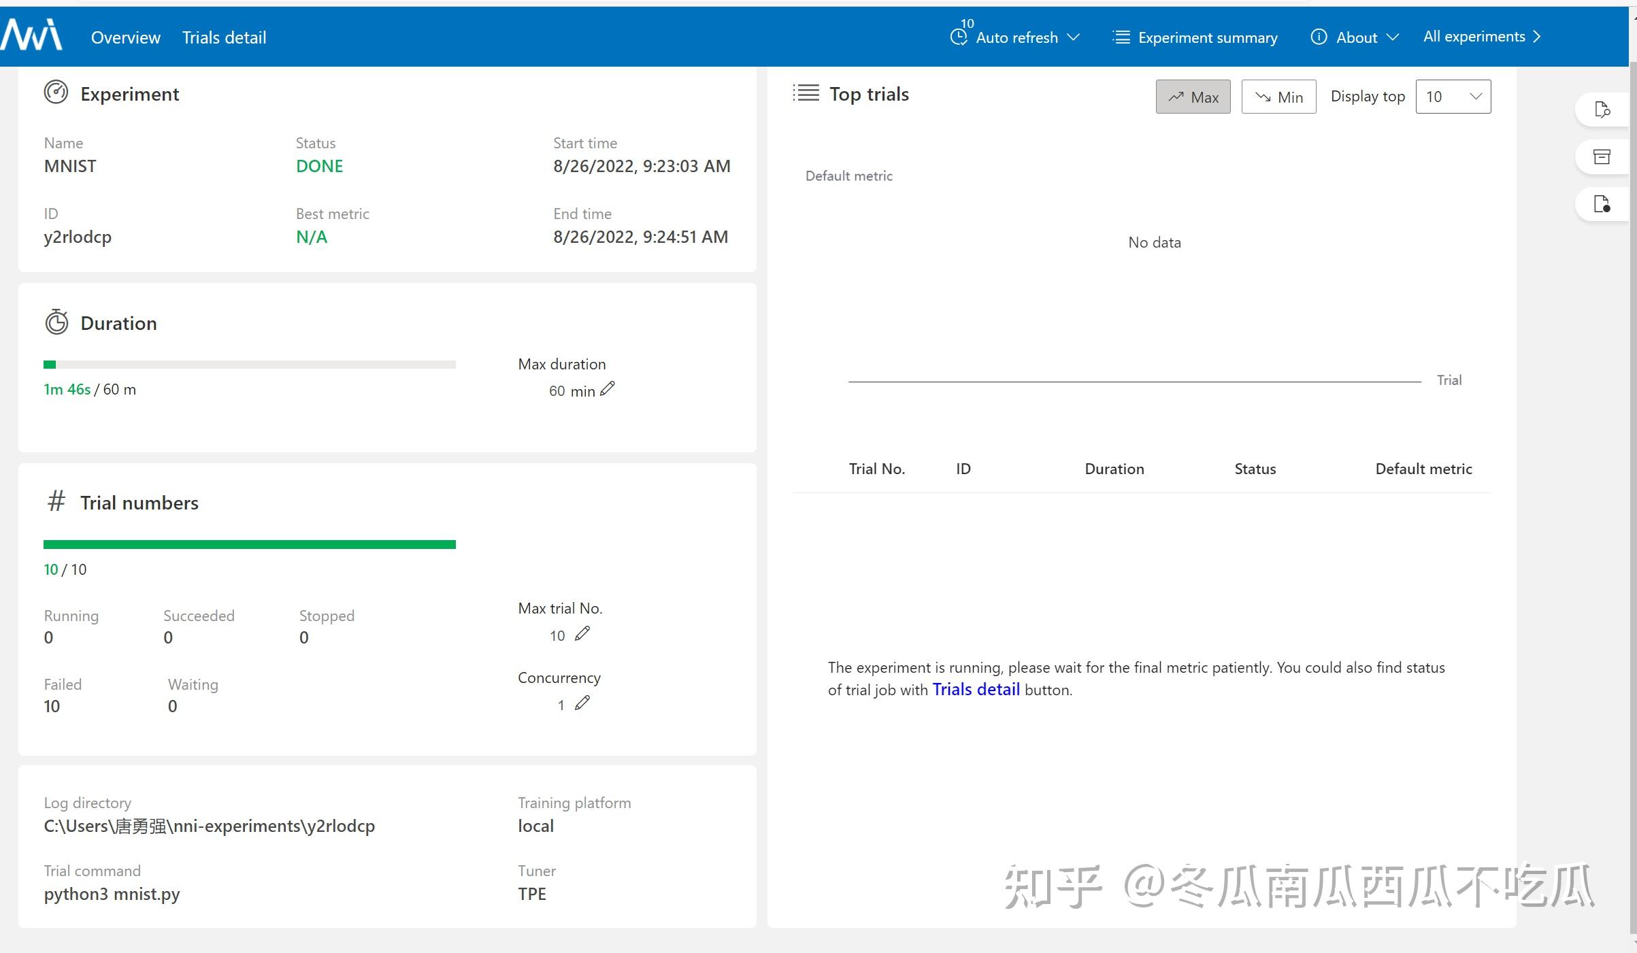Click the Experiment gauge icon

[x=56, y=92]
